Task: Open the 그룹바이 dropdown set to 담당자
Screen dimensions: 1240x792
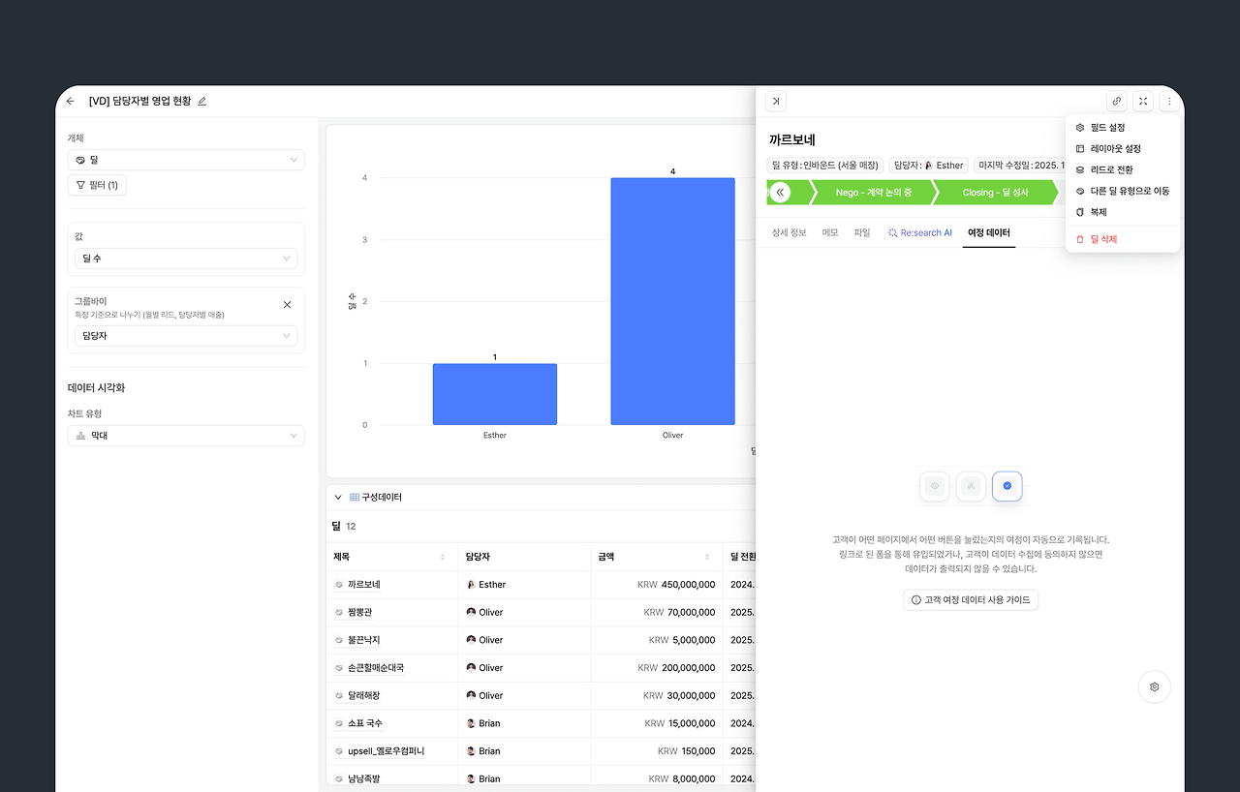Action: tap(186, 336)
